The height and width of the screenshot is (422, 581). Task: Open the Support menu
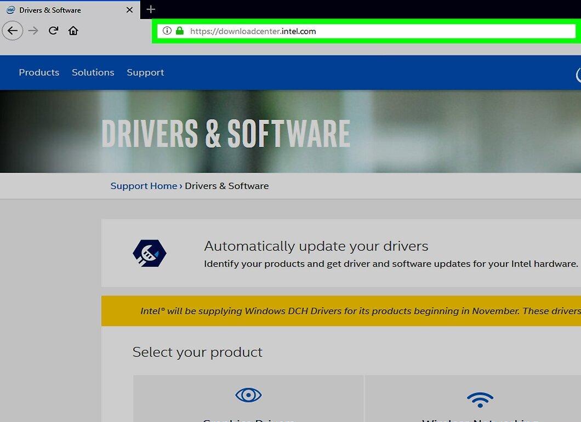click(145, 73)
